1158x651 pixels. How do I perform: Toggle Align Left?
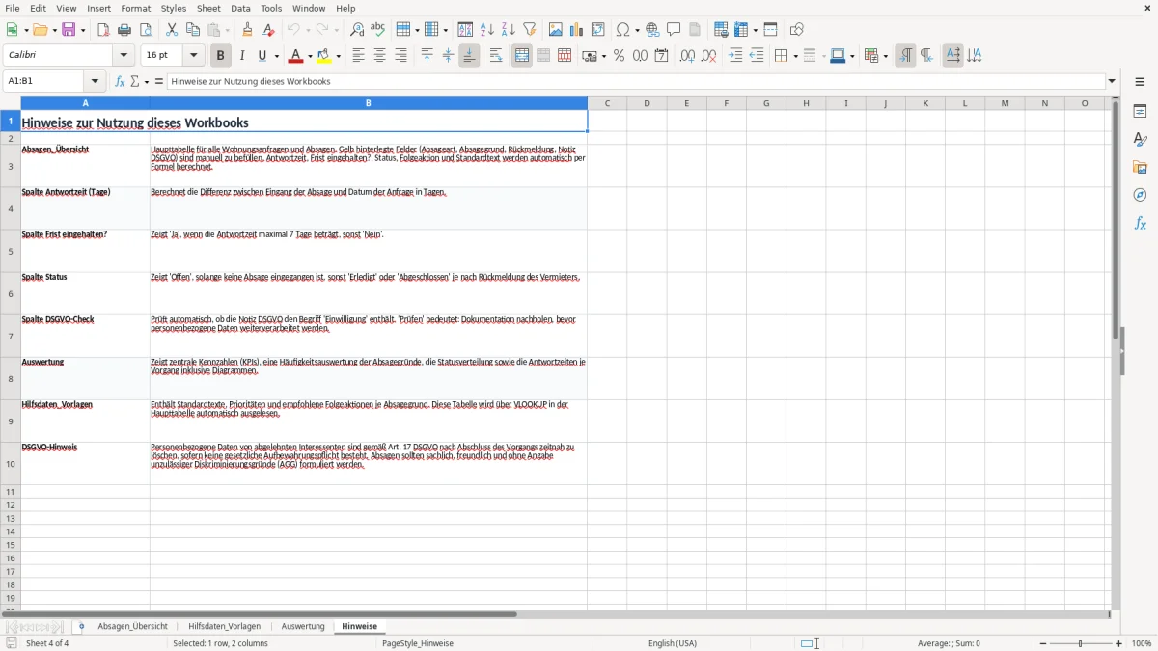pyautogui.click(x=358, y=56)
